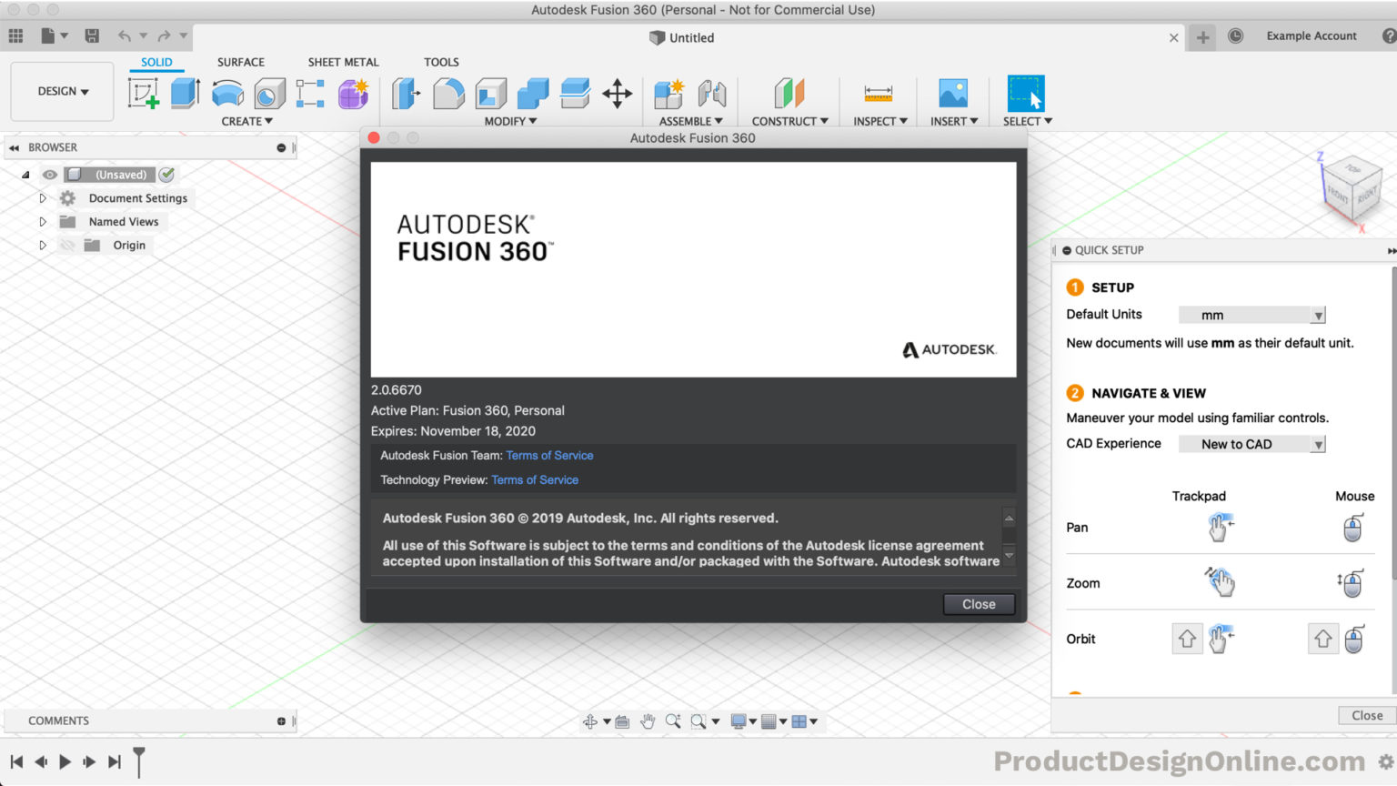Select the Revolve tool in Create

point(226,93)
